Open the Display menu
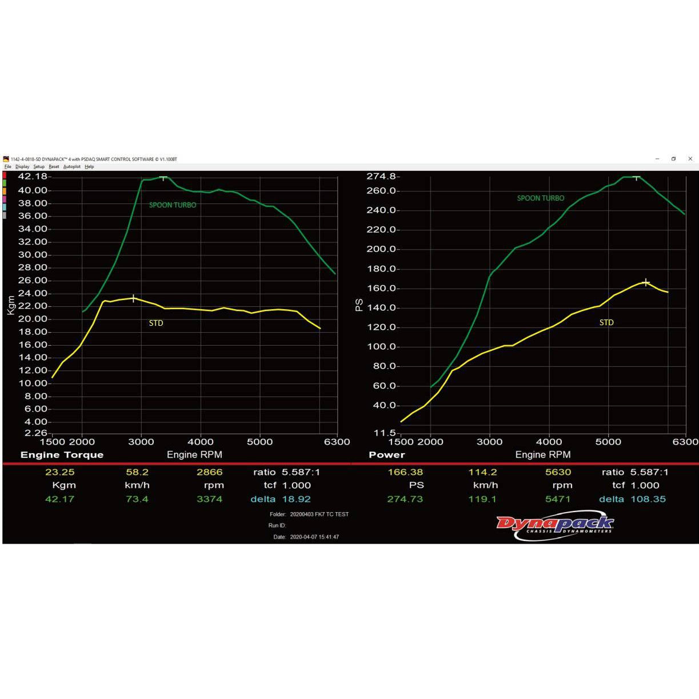699x699 pixels. (x=22, y=167)
